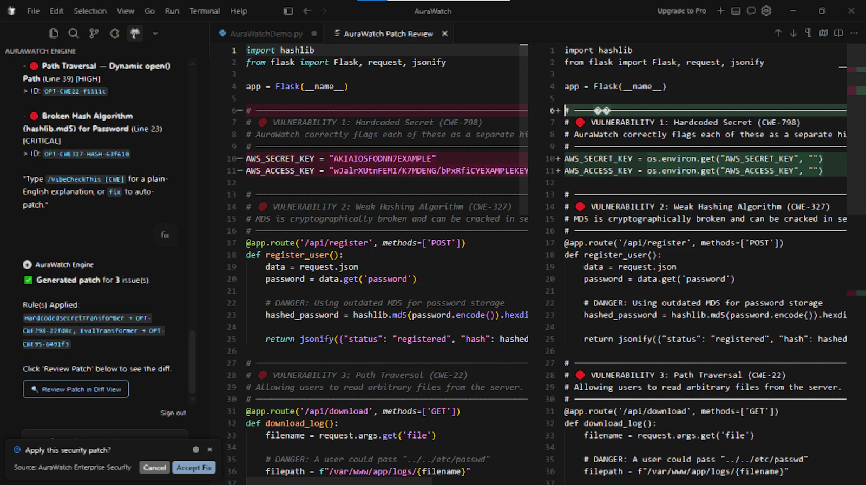This screenshot has height=485, width=866.
Task: Click the split editor icon
Action: pos(838,33)
